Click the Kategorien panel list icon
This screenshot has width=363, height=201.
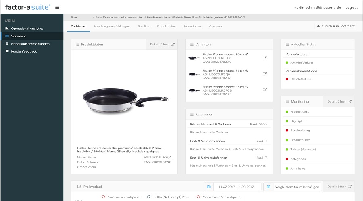click(192, 114)
